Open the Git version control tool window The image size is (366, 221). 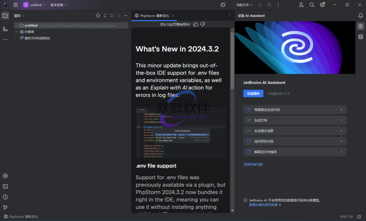pos(5,207)
